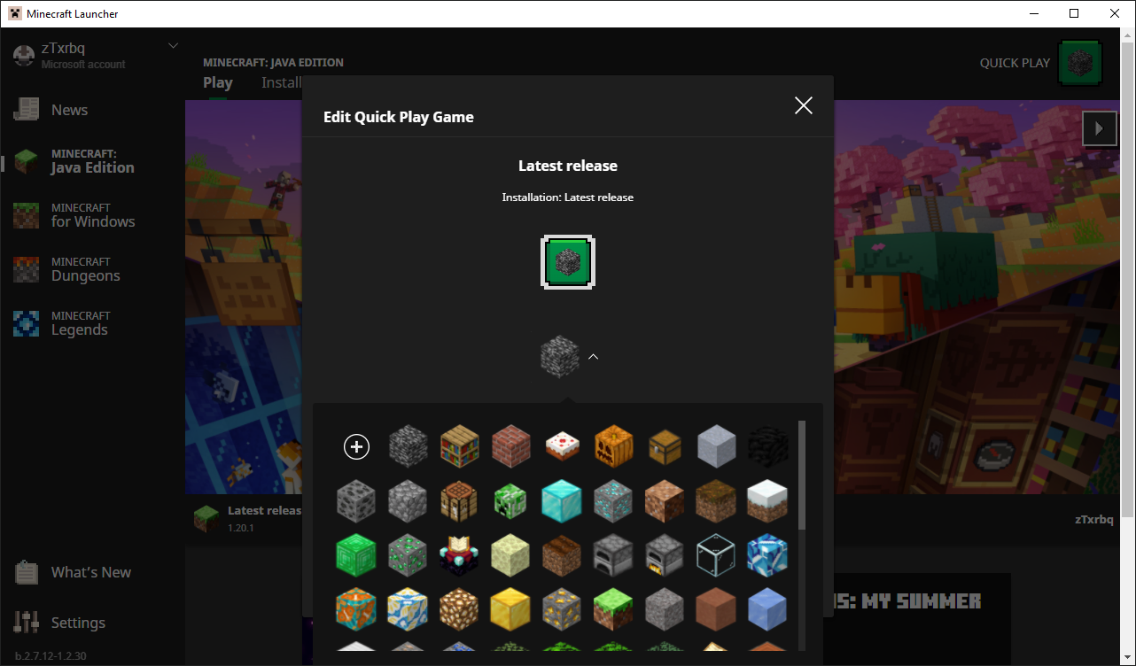
Task: Pick the red brick block icon
Action: click(511, 447)
